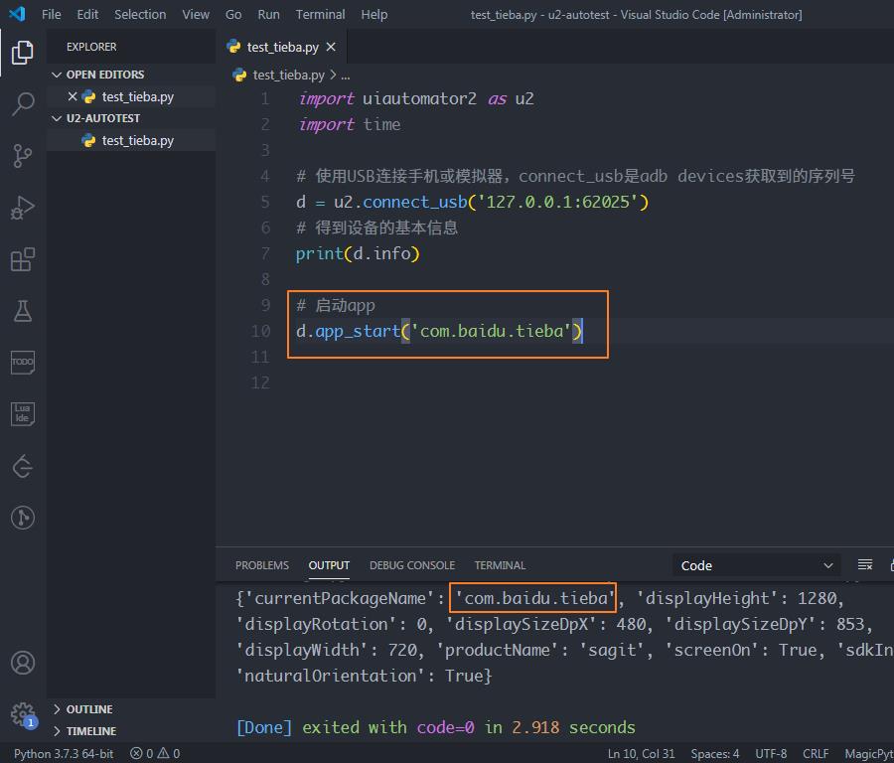
Task: Open the Run and Debug view icon
Action: tap(22, 207)
